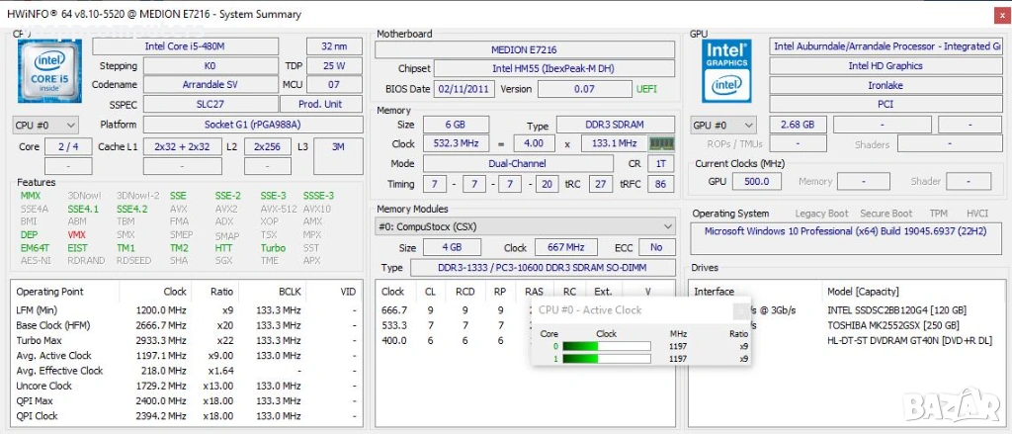The width and height of the screenshot is (1012, 434).
Task: Click the Intel HM55 chipset field
Action: point(553,68)
